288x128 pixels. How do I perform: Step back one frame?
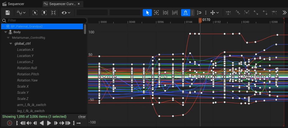tap(35, 123)
